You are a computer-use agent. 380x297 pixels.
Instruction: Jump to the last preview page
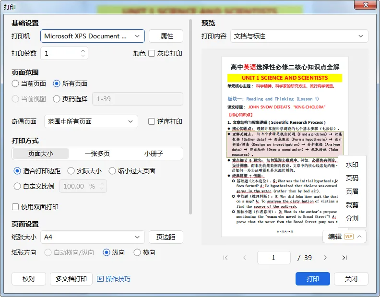coord(344,258)
